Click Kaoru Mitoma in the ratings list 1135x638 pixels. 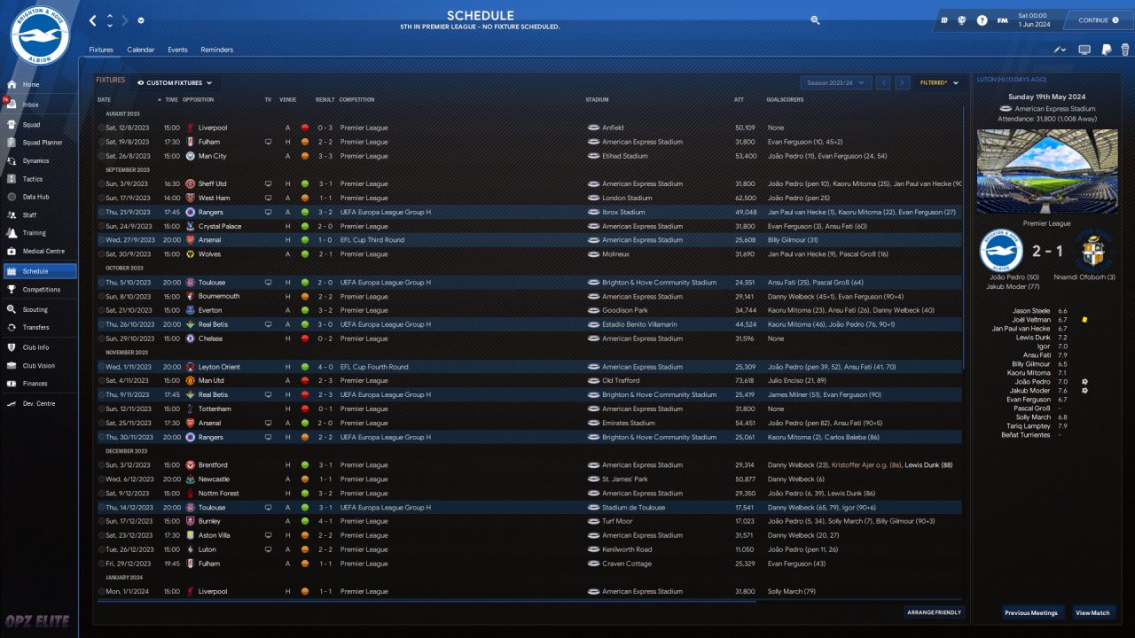tap(1029, 373)
